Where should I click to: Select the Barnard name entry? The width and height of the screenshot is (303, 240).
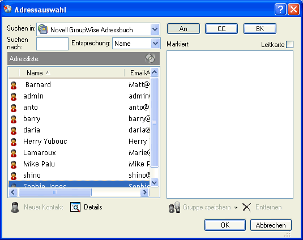click(38, 85)
